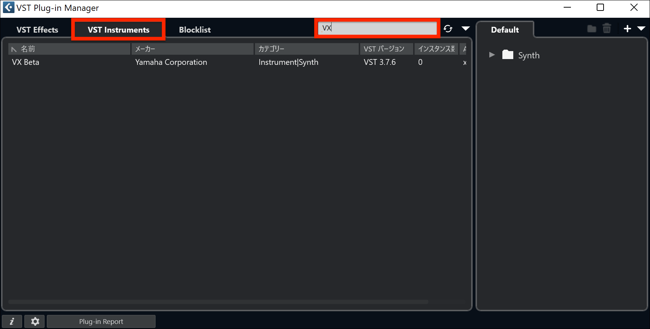The height and width of the screenshot is (329, 650).
Task: Add a new collection with plus icon
Action: (628, 28)
